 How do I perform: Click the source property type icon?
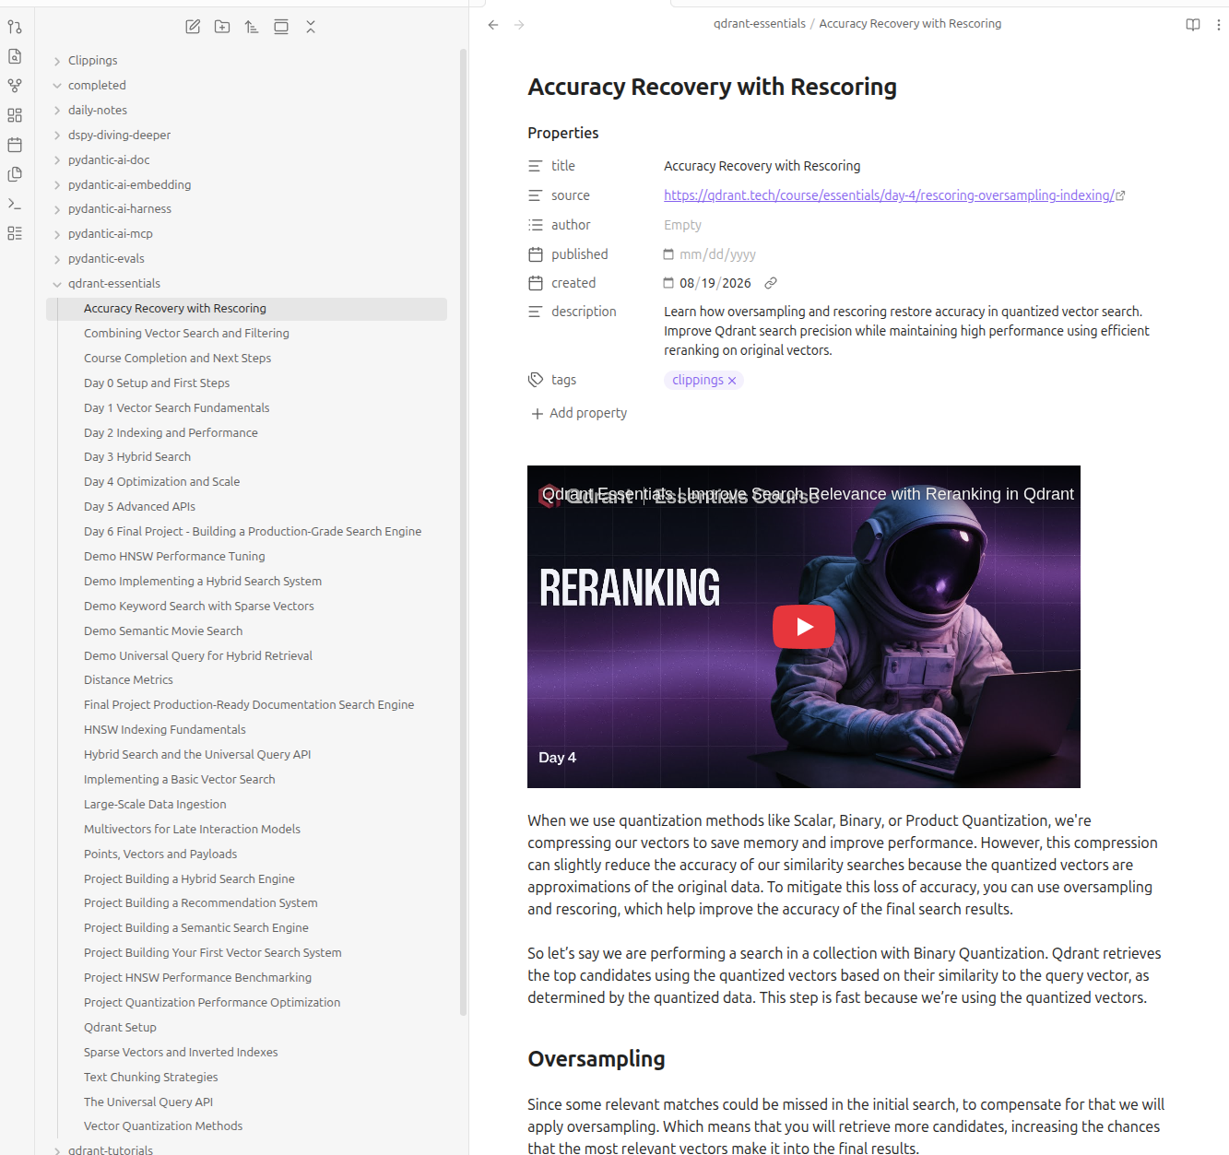pos(535,195)
